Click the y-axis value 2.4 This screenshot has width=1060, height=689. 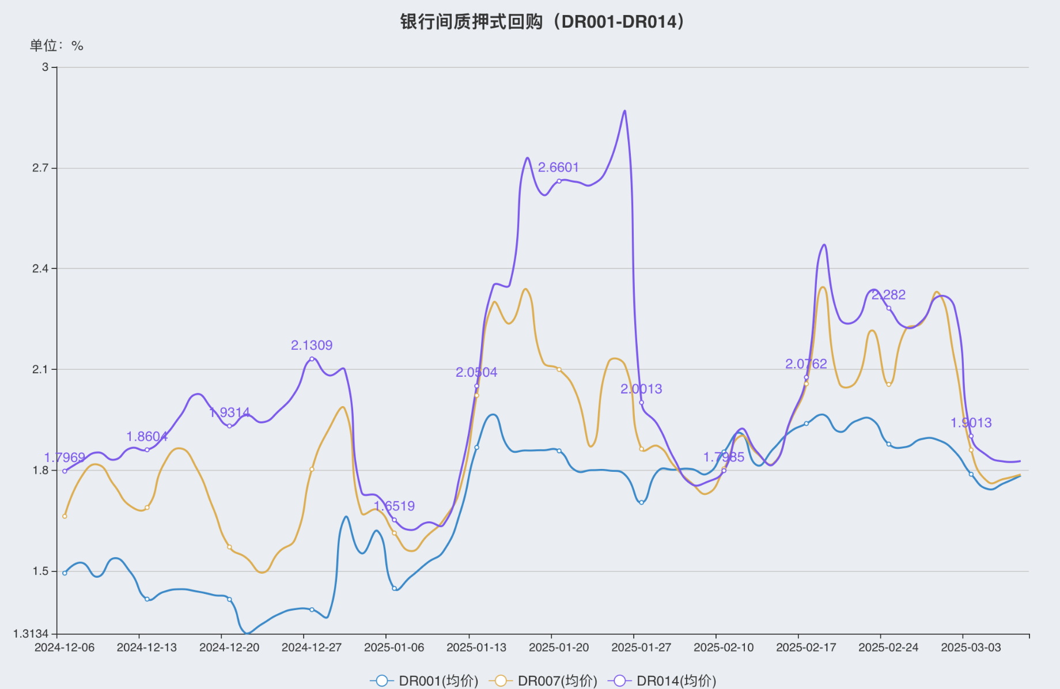point(40,268)
